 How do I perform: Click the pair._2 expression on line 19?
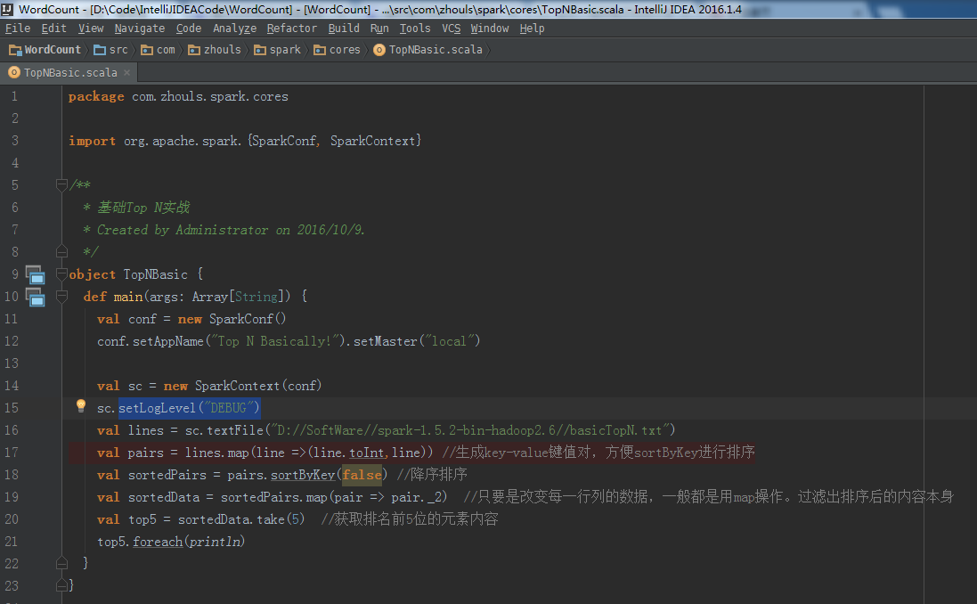(x=416, y=497)
